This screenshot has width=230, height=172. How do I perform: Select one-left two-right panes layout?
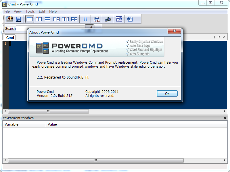pos(56,19)
